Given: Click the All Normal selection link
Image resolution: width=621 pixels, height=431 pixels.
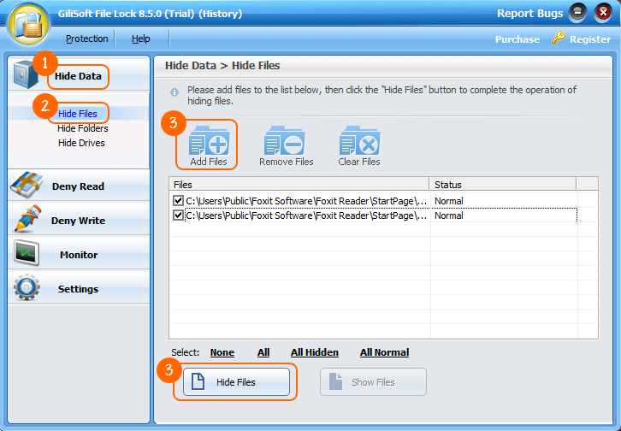Looking at the screenshot, I should pyautogui.click(x=384, y=352).
